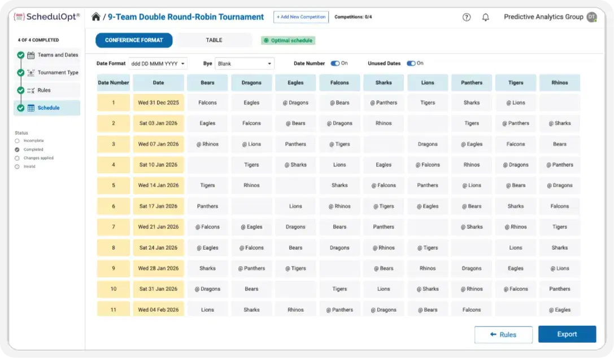Open the Tournament Type step
This screenshot has width=614, height=358.
point(47,73)
